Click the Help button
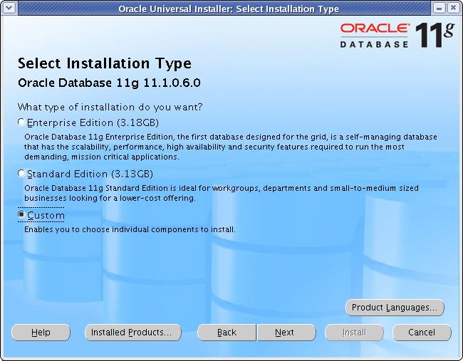 [x=41, y=333]
